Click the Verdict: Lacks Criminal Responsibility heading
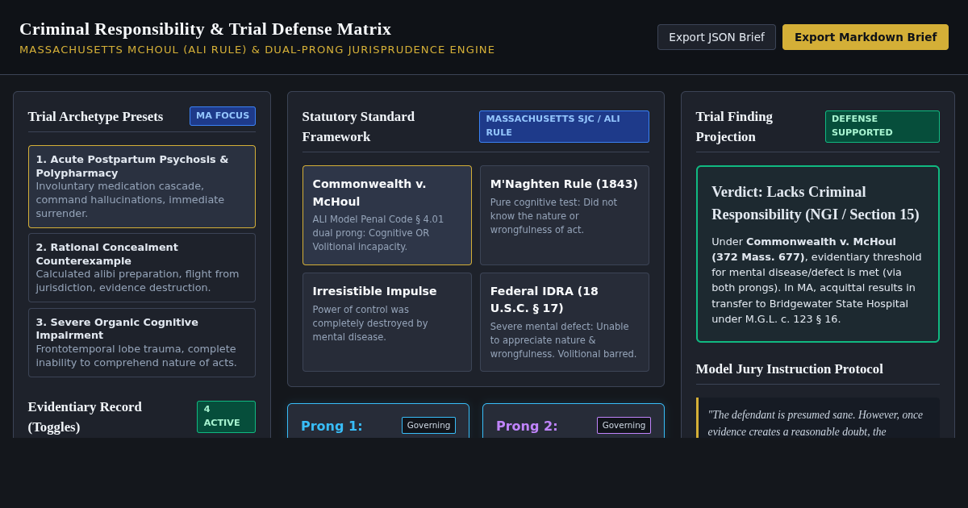The height and width of the screenshot is (508, 968). (815, 203)
